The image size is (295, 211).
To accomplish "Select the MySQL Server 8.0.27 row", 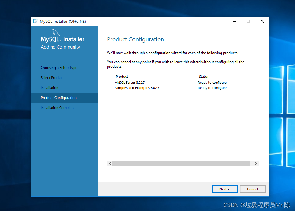I will (x=183, y=83).
